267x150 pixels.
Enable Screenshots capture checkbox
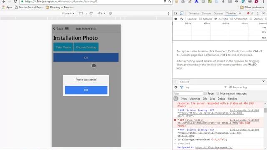point(232,19)
